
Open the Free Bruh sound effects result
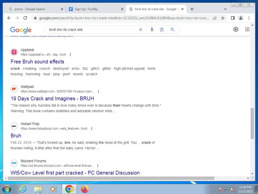click(x=37, y=62)
